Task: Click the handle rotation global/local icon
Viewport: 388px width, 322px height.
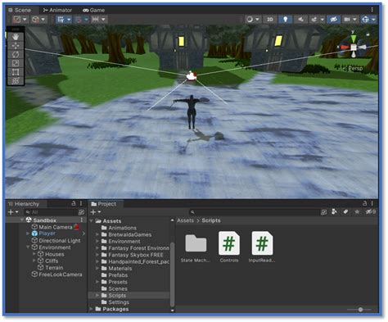Action: pos(36,20)
